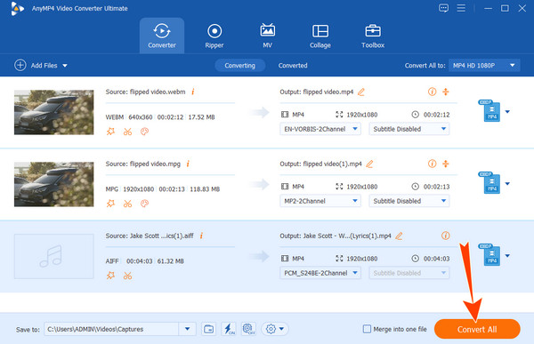Toggle hardware acceleration lightning icon
Image resolution: width=534 pixels, height=344 pixels.
click(229, 329)
